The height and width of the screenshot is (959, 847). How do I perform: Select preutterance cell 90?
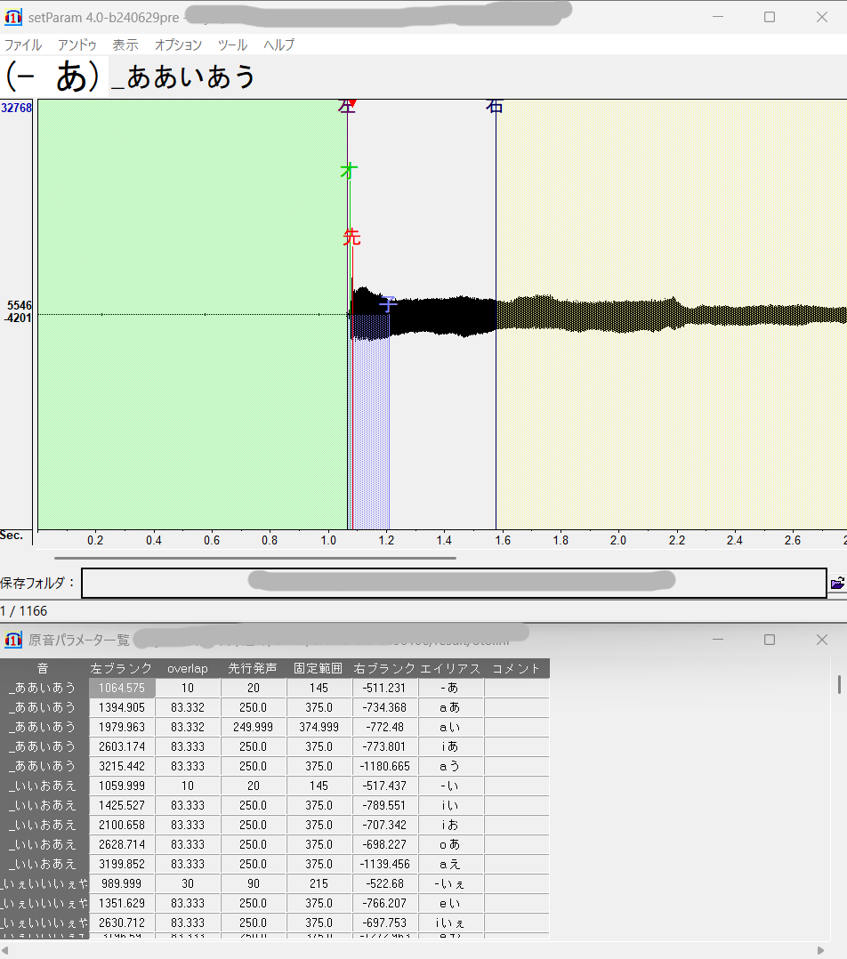[254, 883]
